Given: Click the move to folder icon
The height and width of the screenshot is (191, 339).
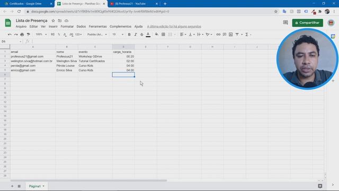Looking at the screenshot, I should tap(60, 21).
